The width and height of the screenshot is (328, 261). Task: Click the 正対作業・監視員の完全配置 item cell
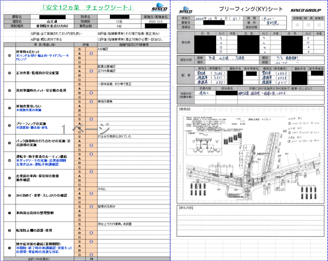click(45, 73)
